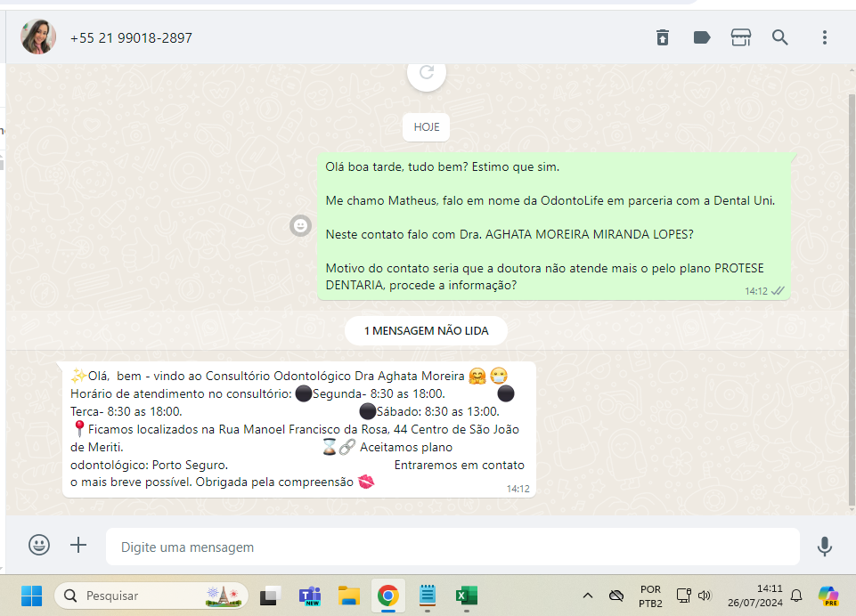Focus the Digite uma mensagem field
The height and width of the screenshot is (616, 856).
click(452, 547)
